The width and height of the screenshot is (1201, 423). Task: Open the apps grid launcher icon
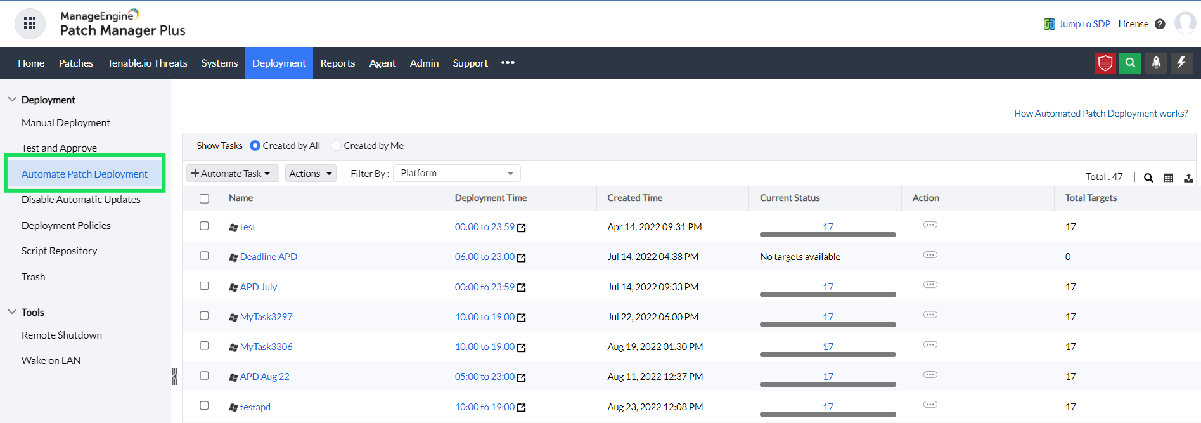[x=30, y=23]
